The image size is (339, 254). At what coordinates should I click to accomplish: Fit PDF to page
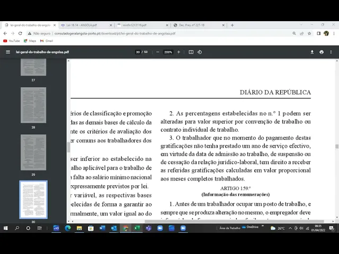[x=191, y=52]
